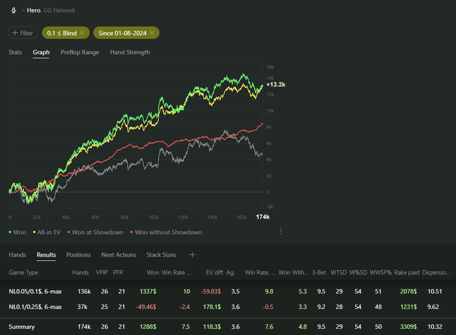Toggle Won at Showdown line in legend
This screenshot has width=456, height=335.
tap(95, 232)
